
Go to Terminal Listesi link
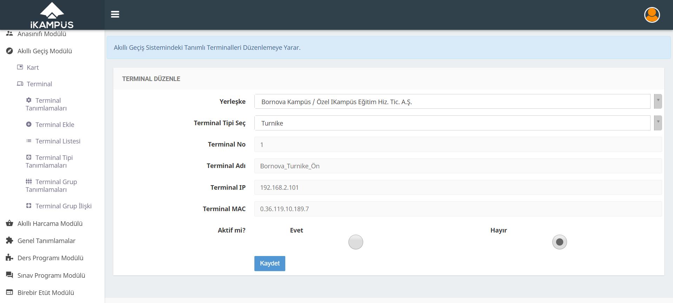pos(58,141)
